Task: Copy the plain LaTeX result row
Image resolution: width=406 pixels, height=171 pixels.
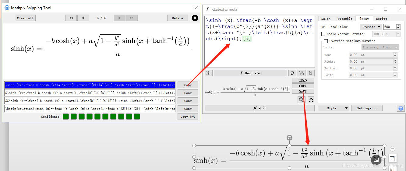Action: coord(188,85)
